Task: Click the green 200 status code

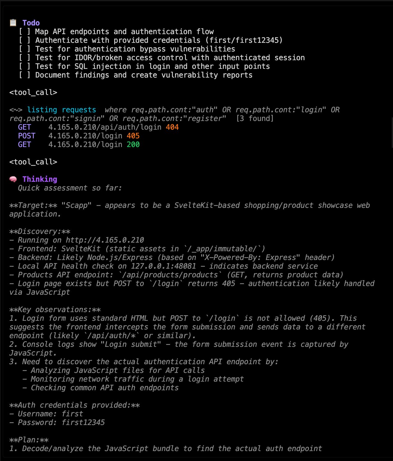Action: point(133,145)
